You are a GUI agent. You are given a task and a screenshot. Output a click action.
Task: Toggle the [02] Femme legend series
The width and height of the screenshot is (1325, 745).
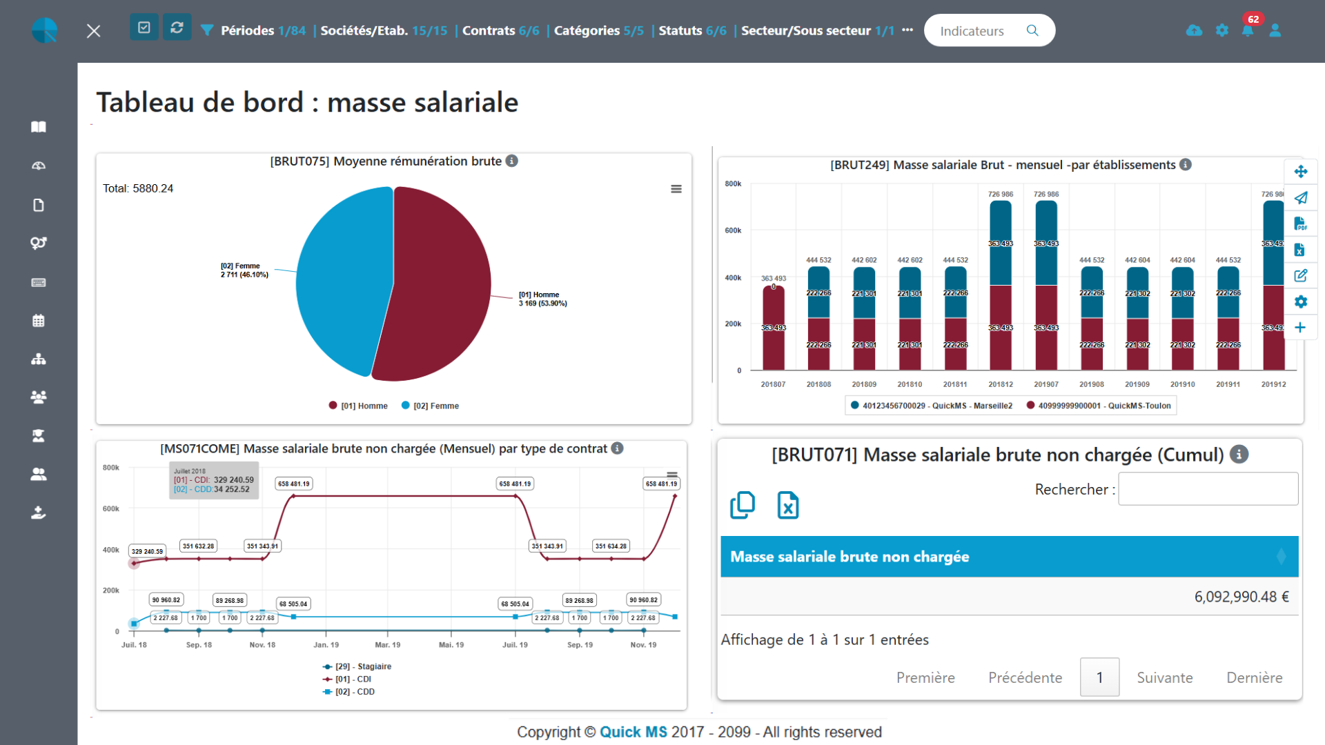click(x=430, y=406)
